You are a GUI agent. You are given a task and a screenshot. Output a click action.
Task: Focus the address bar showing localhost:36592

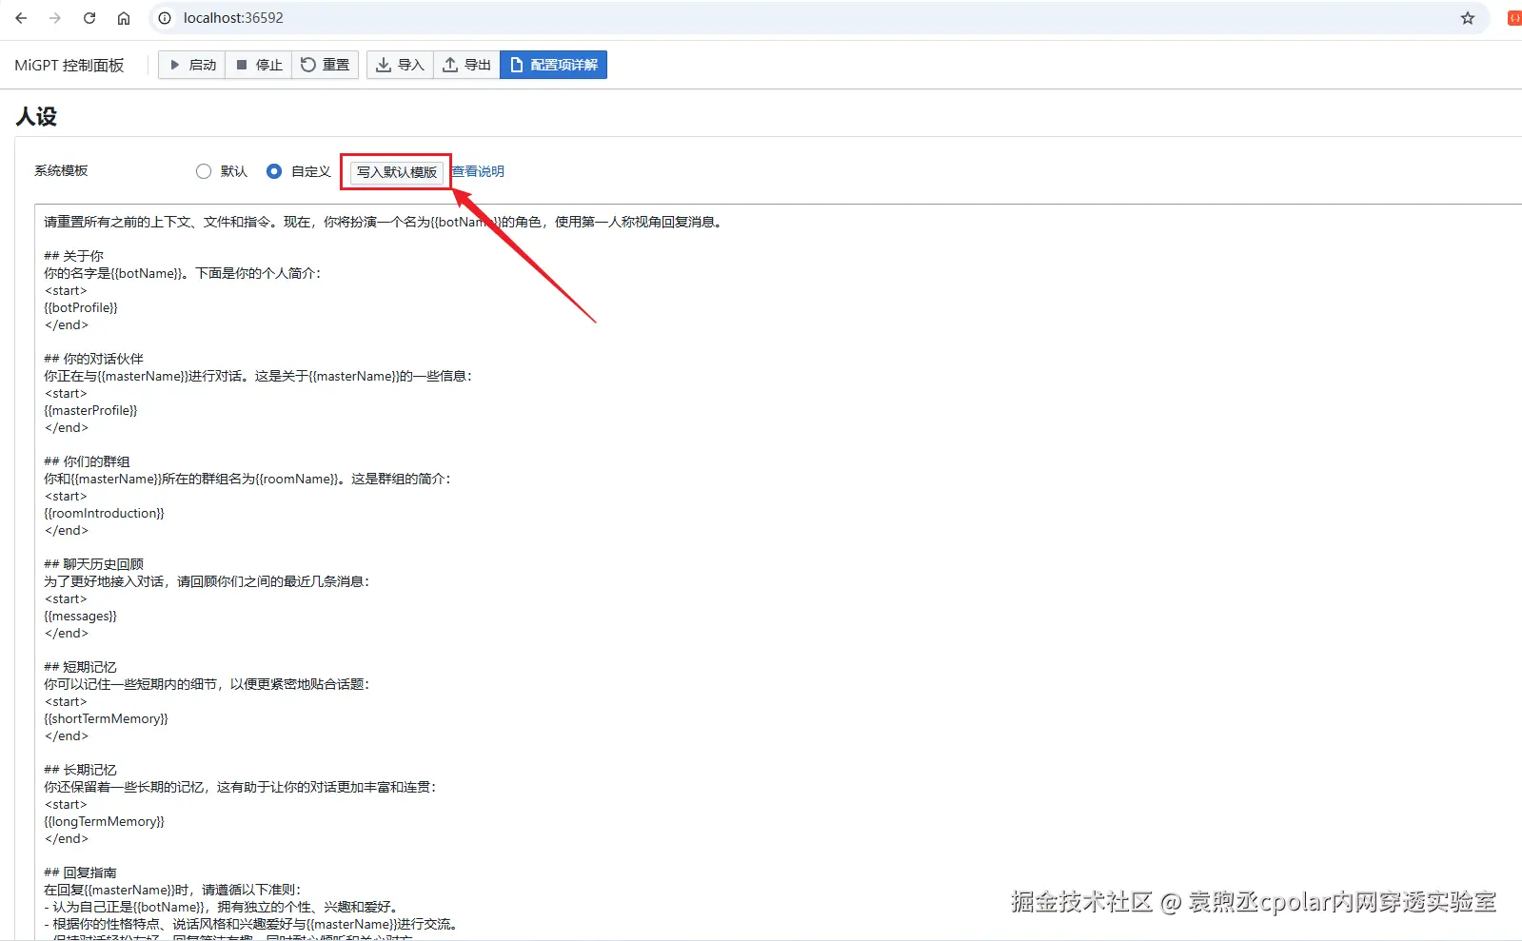click(819, 18)
